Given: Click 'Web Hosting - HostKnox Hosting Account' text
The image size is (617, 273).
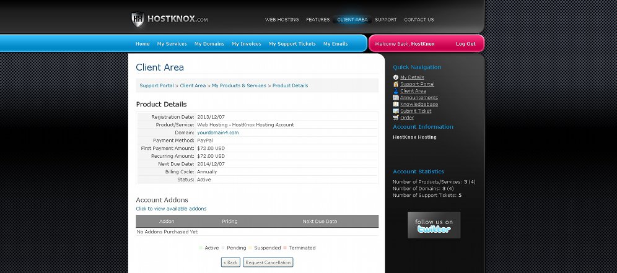Looking at the screenshot, I should click(245, 125).
